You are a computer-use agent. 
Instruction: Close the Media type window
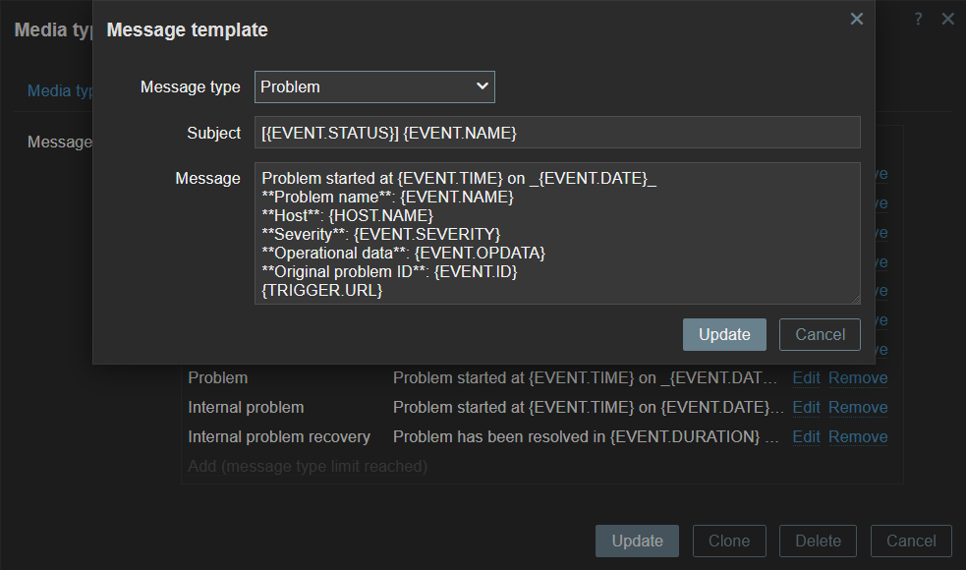(x=947, y=19)
